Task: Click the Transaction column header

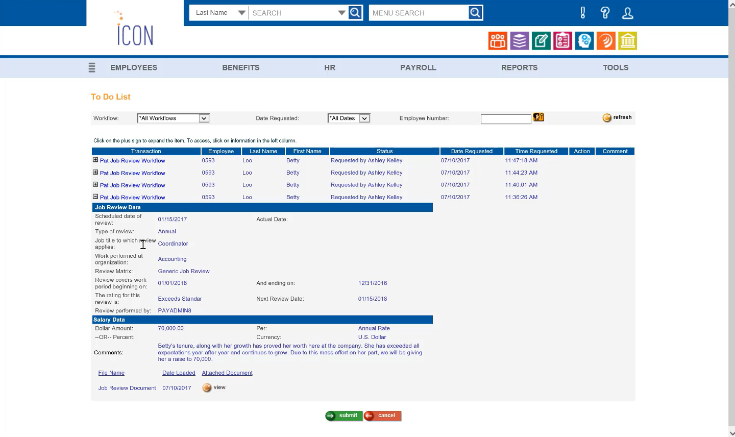Action: [x=146, y=151]
